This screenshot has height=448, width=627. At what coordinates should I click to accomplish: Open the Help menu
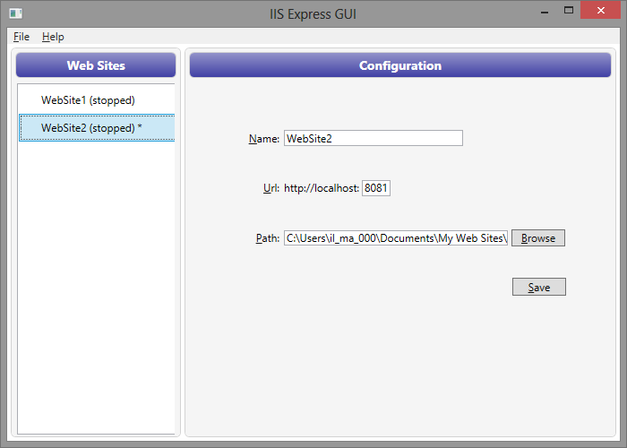53,37
